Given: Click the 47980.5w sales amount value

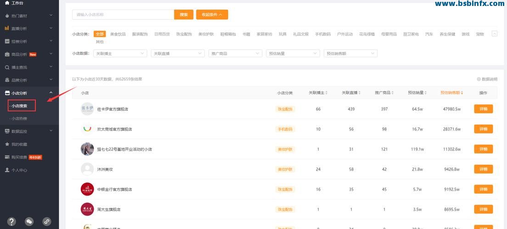Looking at the screenshot, I should pos(451,109).
